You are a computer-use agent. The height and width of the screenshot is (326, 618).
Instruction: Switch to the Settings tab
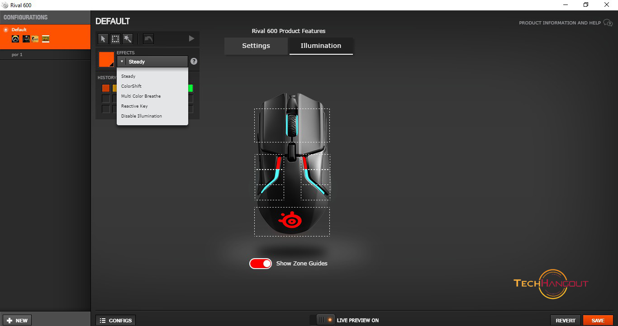pos(256,46)
